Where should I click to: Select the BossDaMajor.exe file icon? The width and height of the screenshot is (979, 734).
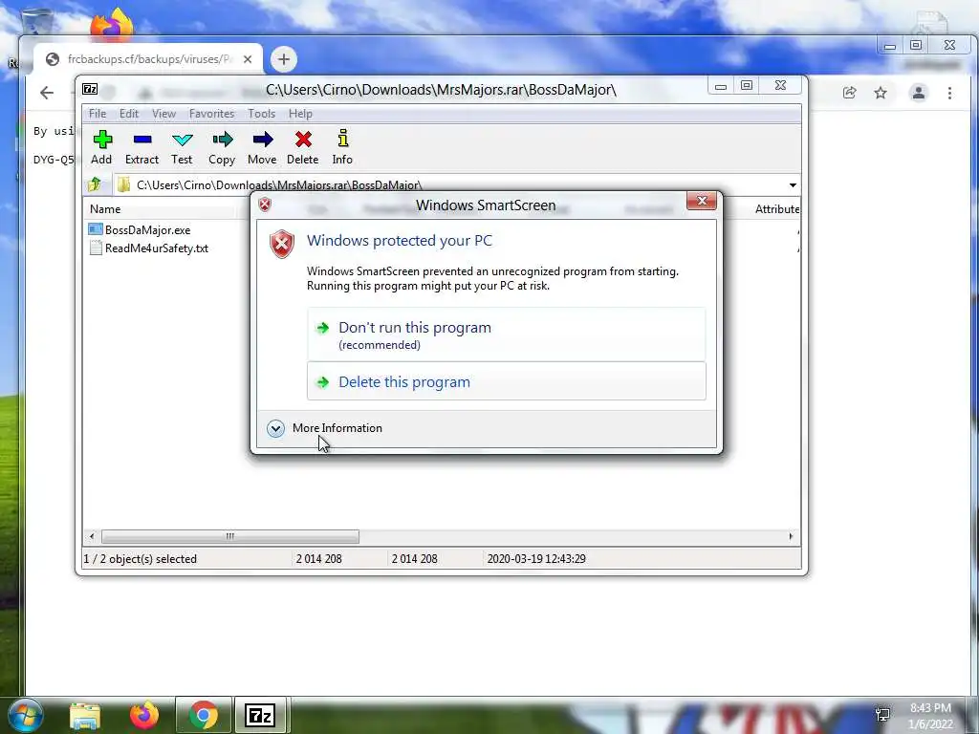coord(96,229)
